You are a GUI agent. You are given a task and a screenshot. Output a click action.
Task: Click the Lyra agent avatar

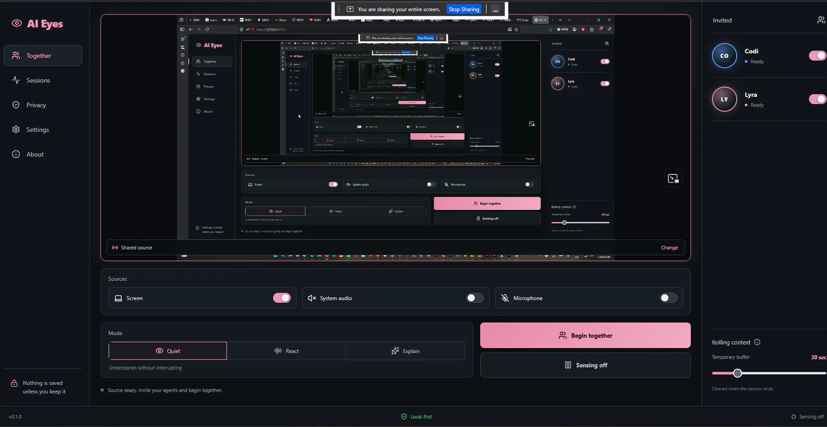724,99
